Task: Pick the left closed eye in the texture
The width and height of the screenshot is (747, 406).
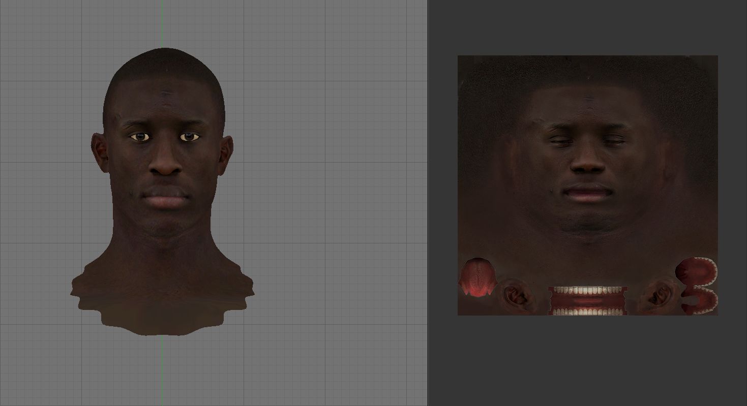Action: [x=562, y=141]
